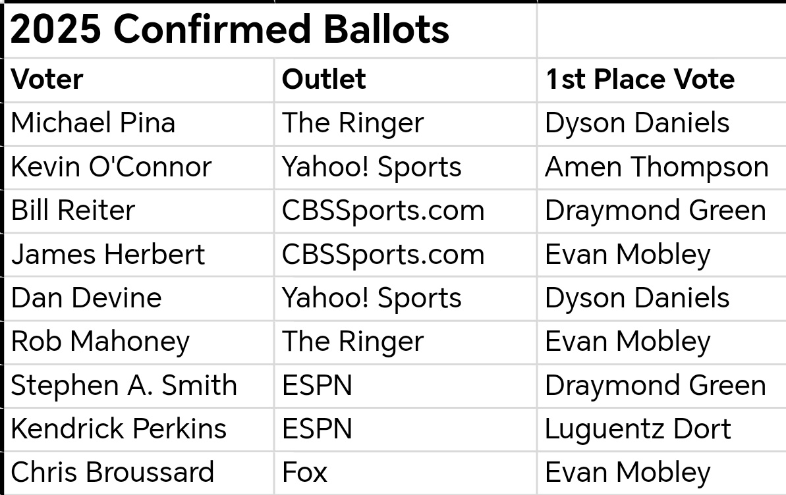Select the '1st Place Vote' header cell

[x=661, y=80]
